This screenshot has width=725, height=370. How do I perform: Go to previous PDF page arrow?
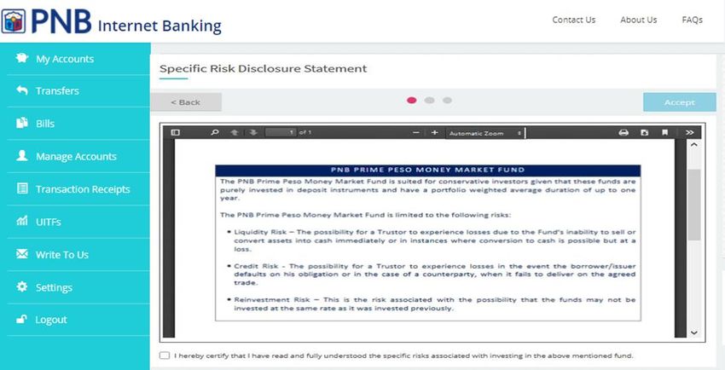pos(234,133)
